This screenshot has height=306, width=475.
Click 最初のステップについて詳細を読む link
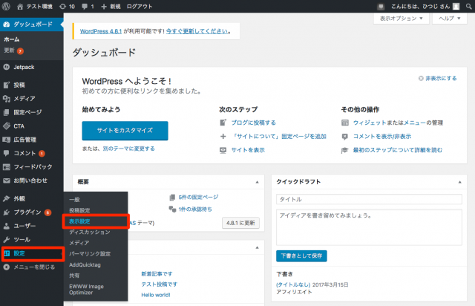click(398, 150)
